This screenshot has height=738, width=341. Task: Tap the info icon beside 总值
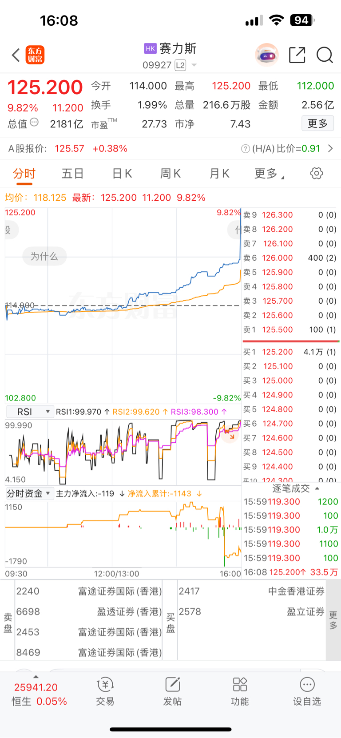click(x=34, y=122)
